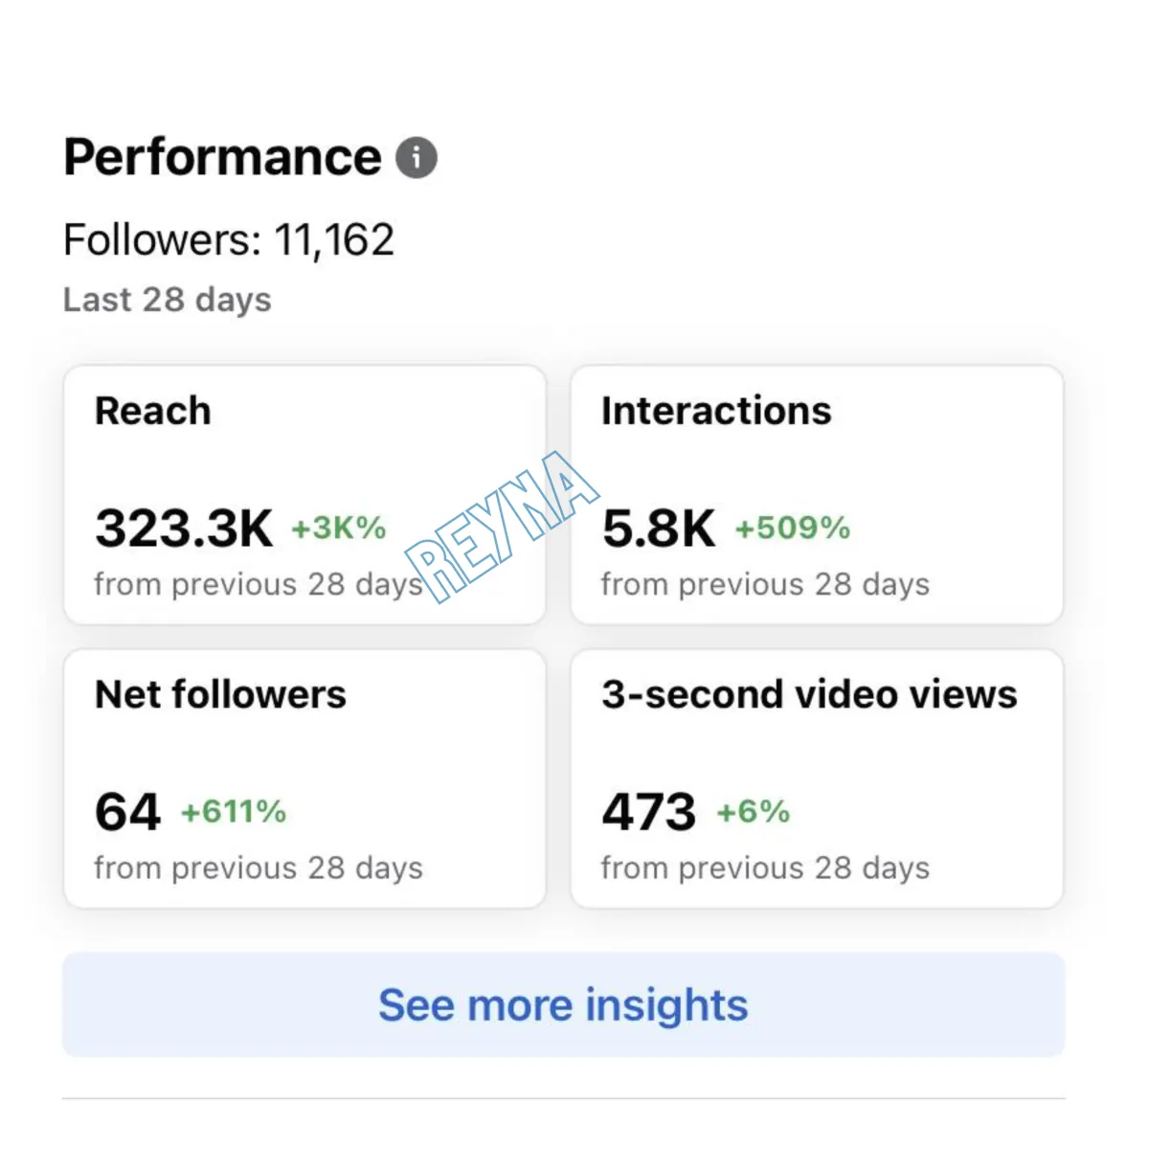Click the Followers: 11,162 count text

[x=229, y=239]
